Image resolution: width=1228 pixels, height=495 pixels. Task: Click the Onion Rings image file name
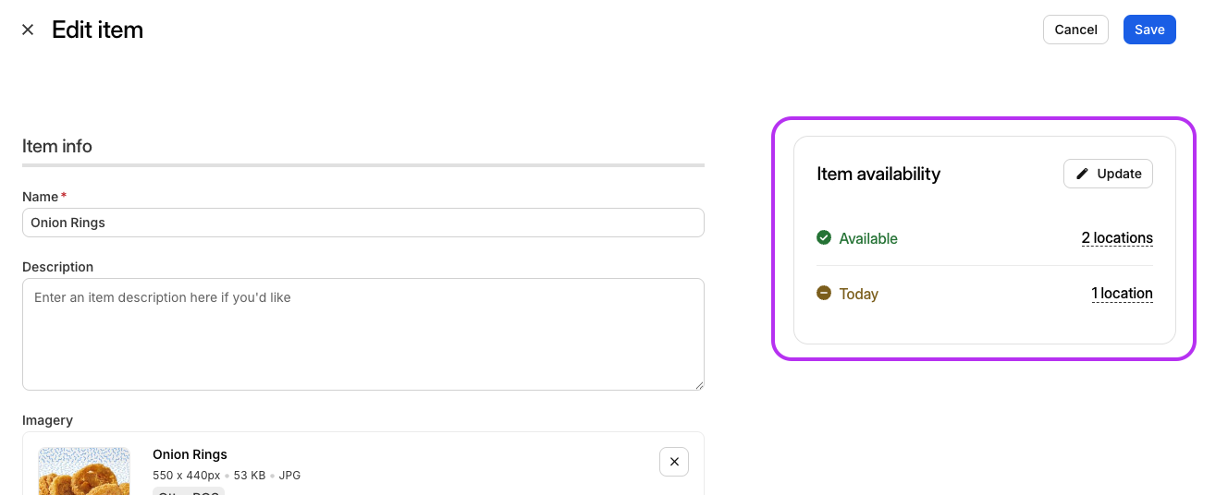[190, 454]
